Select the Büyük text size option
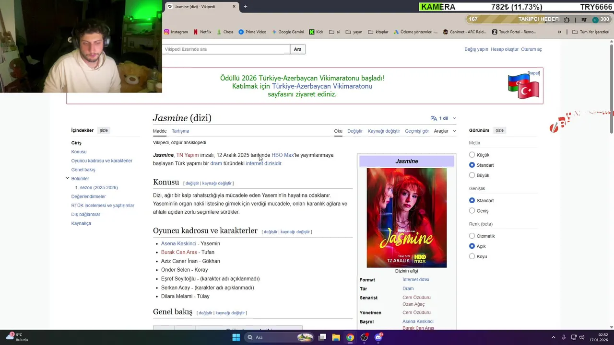Image resolution: width=614 pixels, height=345 pixels. tap(472, 175)
